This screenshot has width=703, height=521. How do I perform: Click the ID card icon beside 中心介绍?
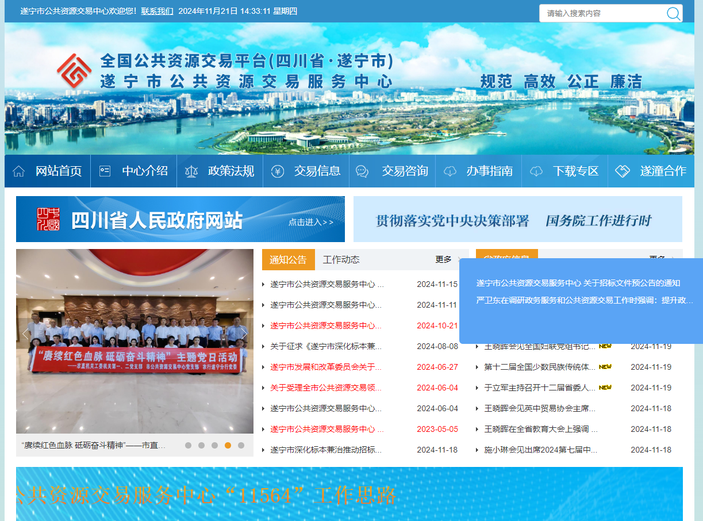[x=105, y=171]
